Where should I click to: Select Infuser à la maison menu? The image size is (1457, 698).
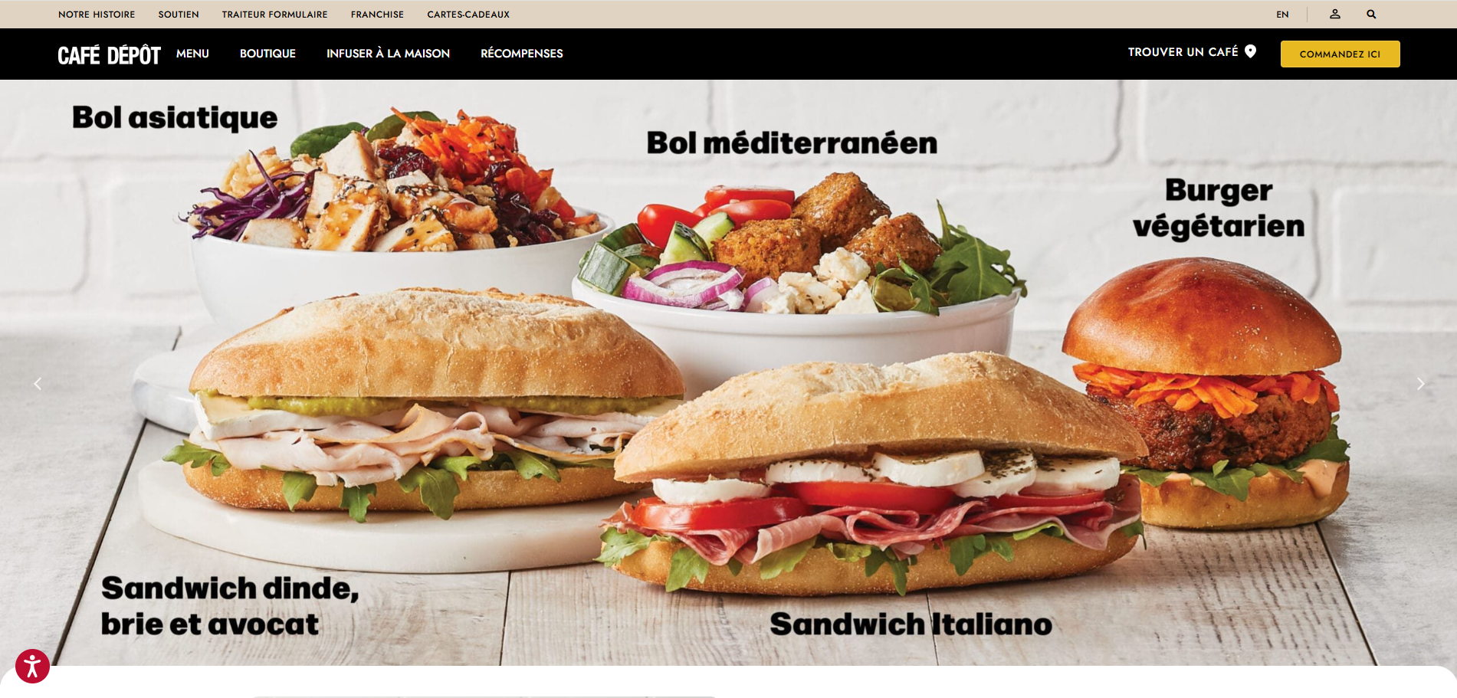pos(388,54)
